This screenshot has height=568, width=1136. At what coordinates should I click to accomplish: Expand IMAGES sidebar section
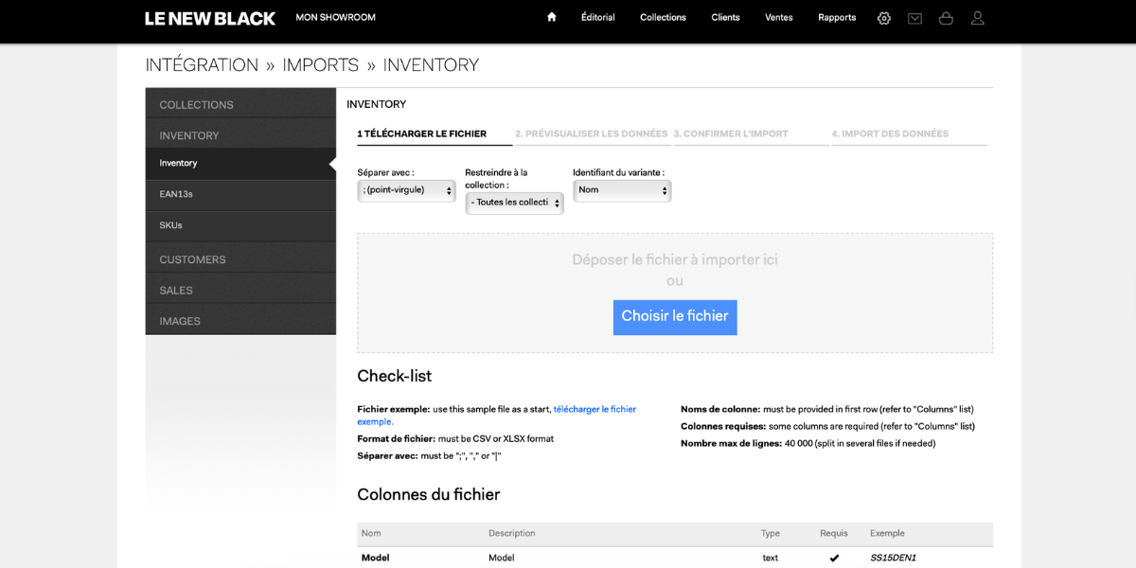point(240,321)
